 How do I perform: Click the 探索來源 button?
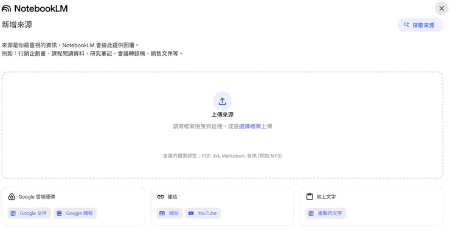[x=420, y=25]
